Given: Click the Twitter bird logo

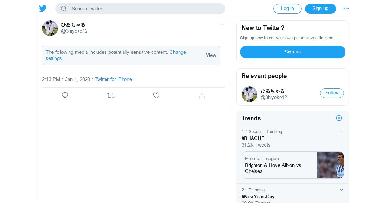Looking at the screenshot, I should [43, 9].
